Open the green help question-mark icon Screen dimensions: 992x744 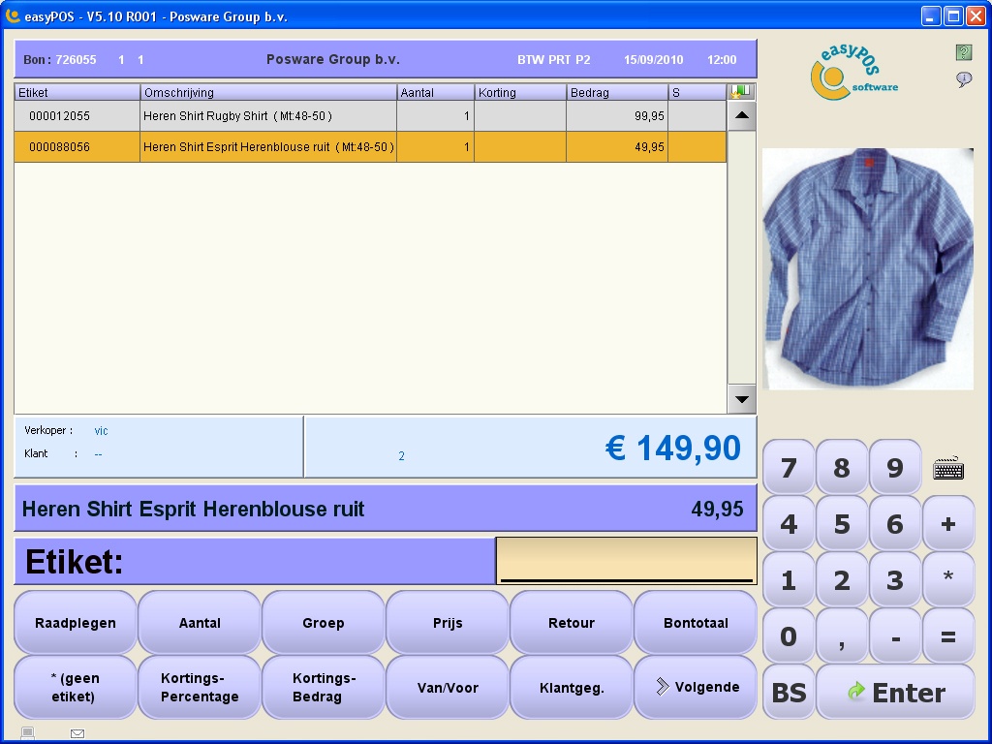964,52
